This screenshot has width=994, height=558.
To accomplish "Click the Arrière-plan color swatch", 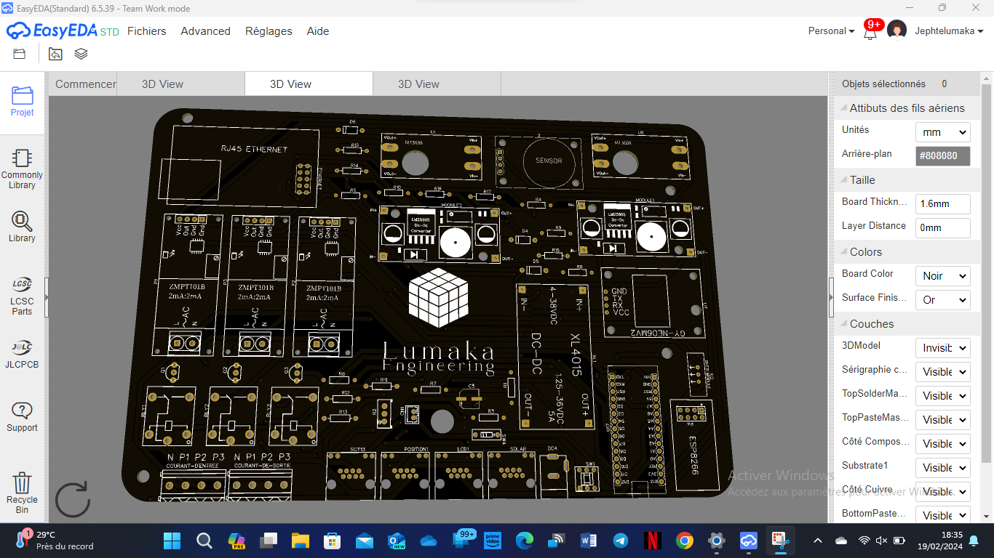I will (x=942, y=155).
